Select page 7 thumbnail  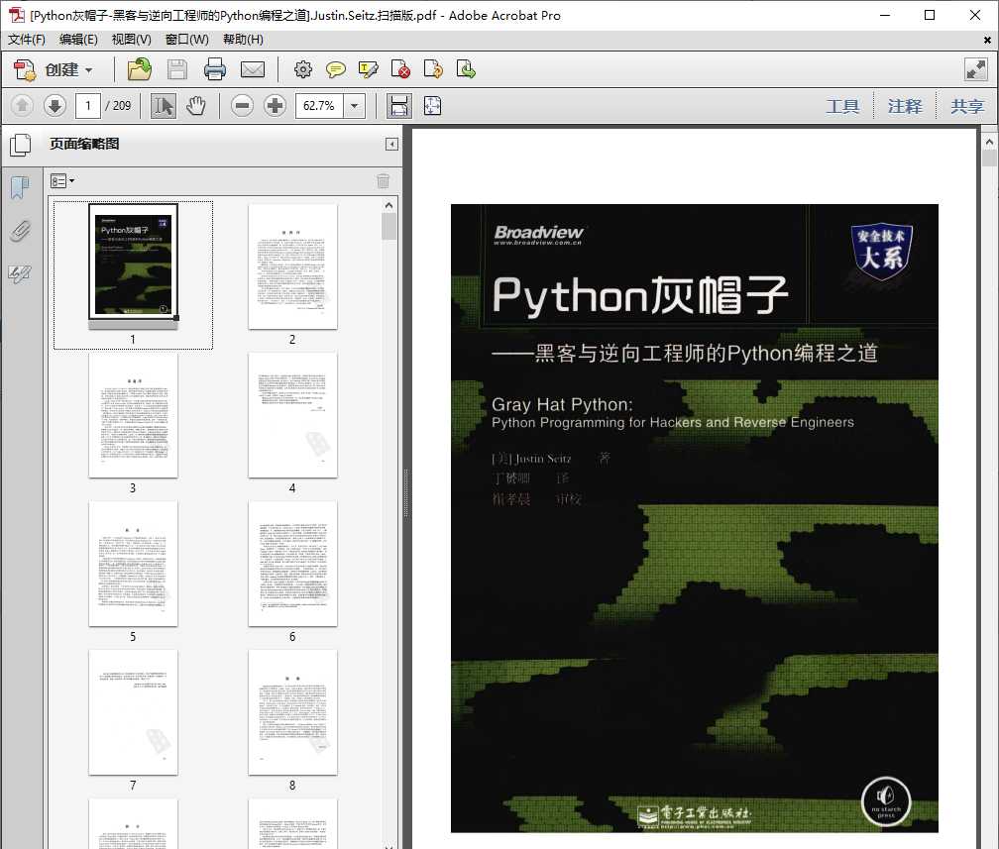click(x=133, y=712)
